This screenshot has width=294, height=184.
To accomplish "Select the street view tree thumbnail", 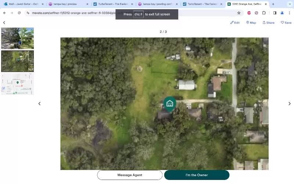I will tap(17, 38).
